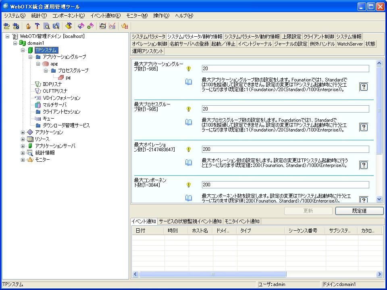Collapse the apg tree node
Viewport: 387px width, 290px height.
(38, 64)
